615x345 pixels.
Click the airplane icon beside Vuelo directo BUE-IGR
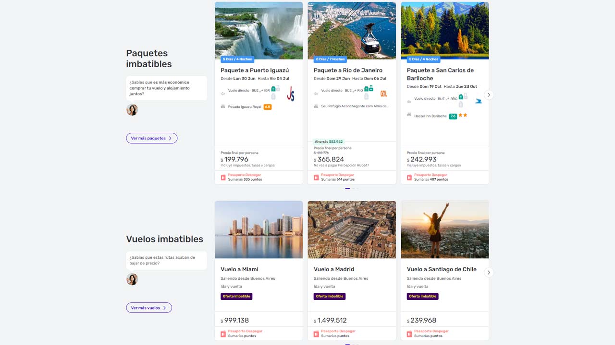222,94
